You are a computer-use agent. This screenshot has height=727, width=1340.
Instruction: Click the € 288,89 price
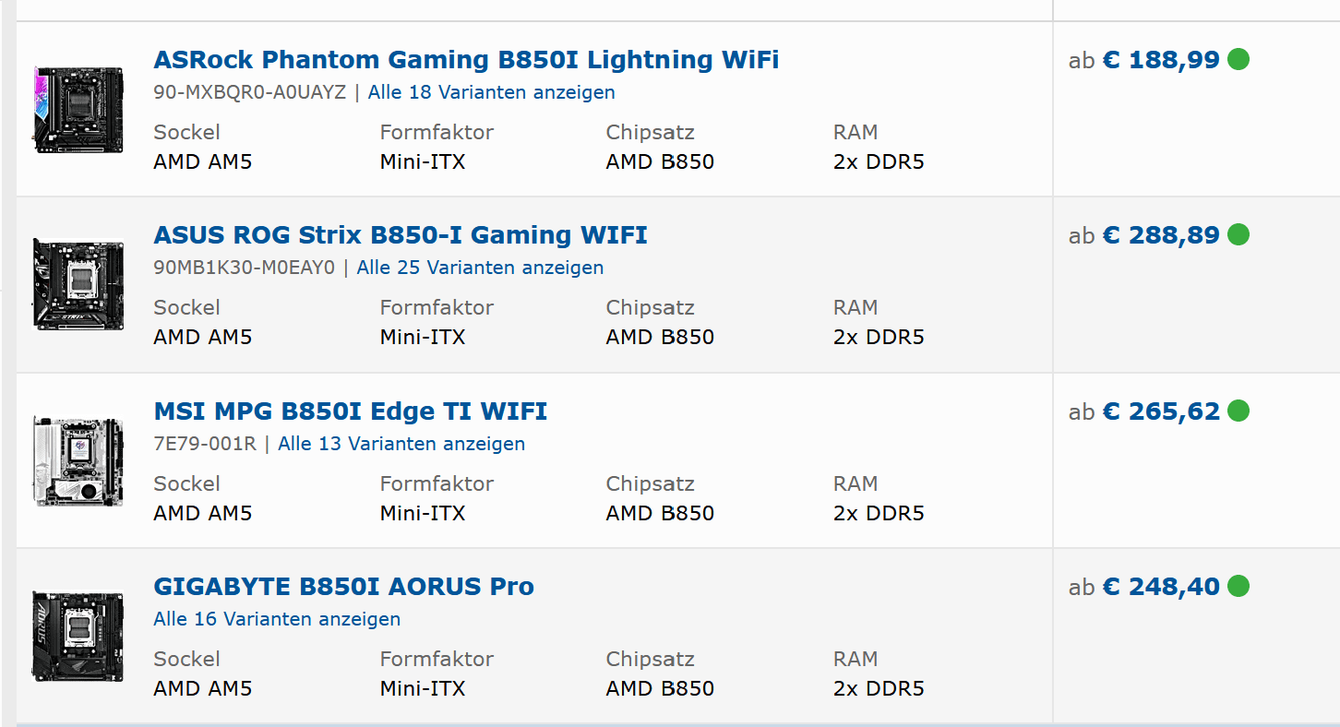pos(1160,235)
